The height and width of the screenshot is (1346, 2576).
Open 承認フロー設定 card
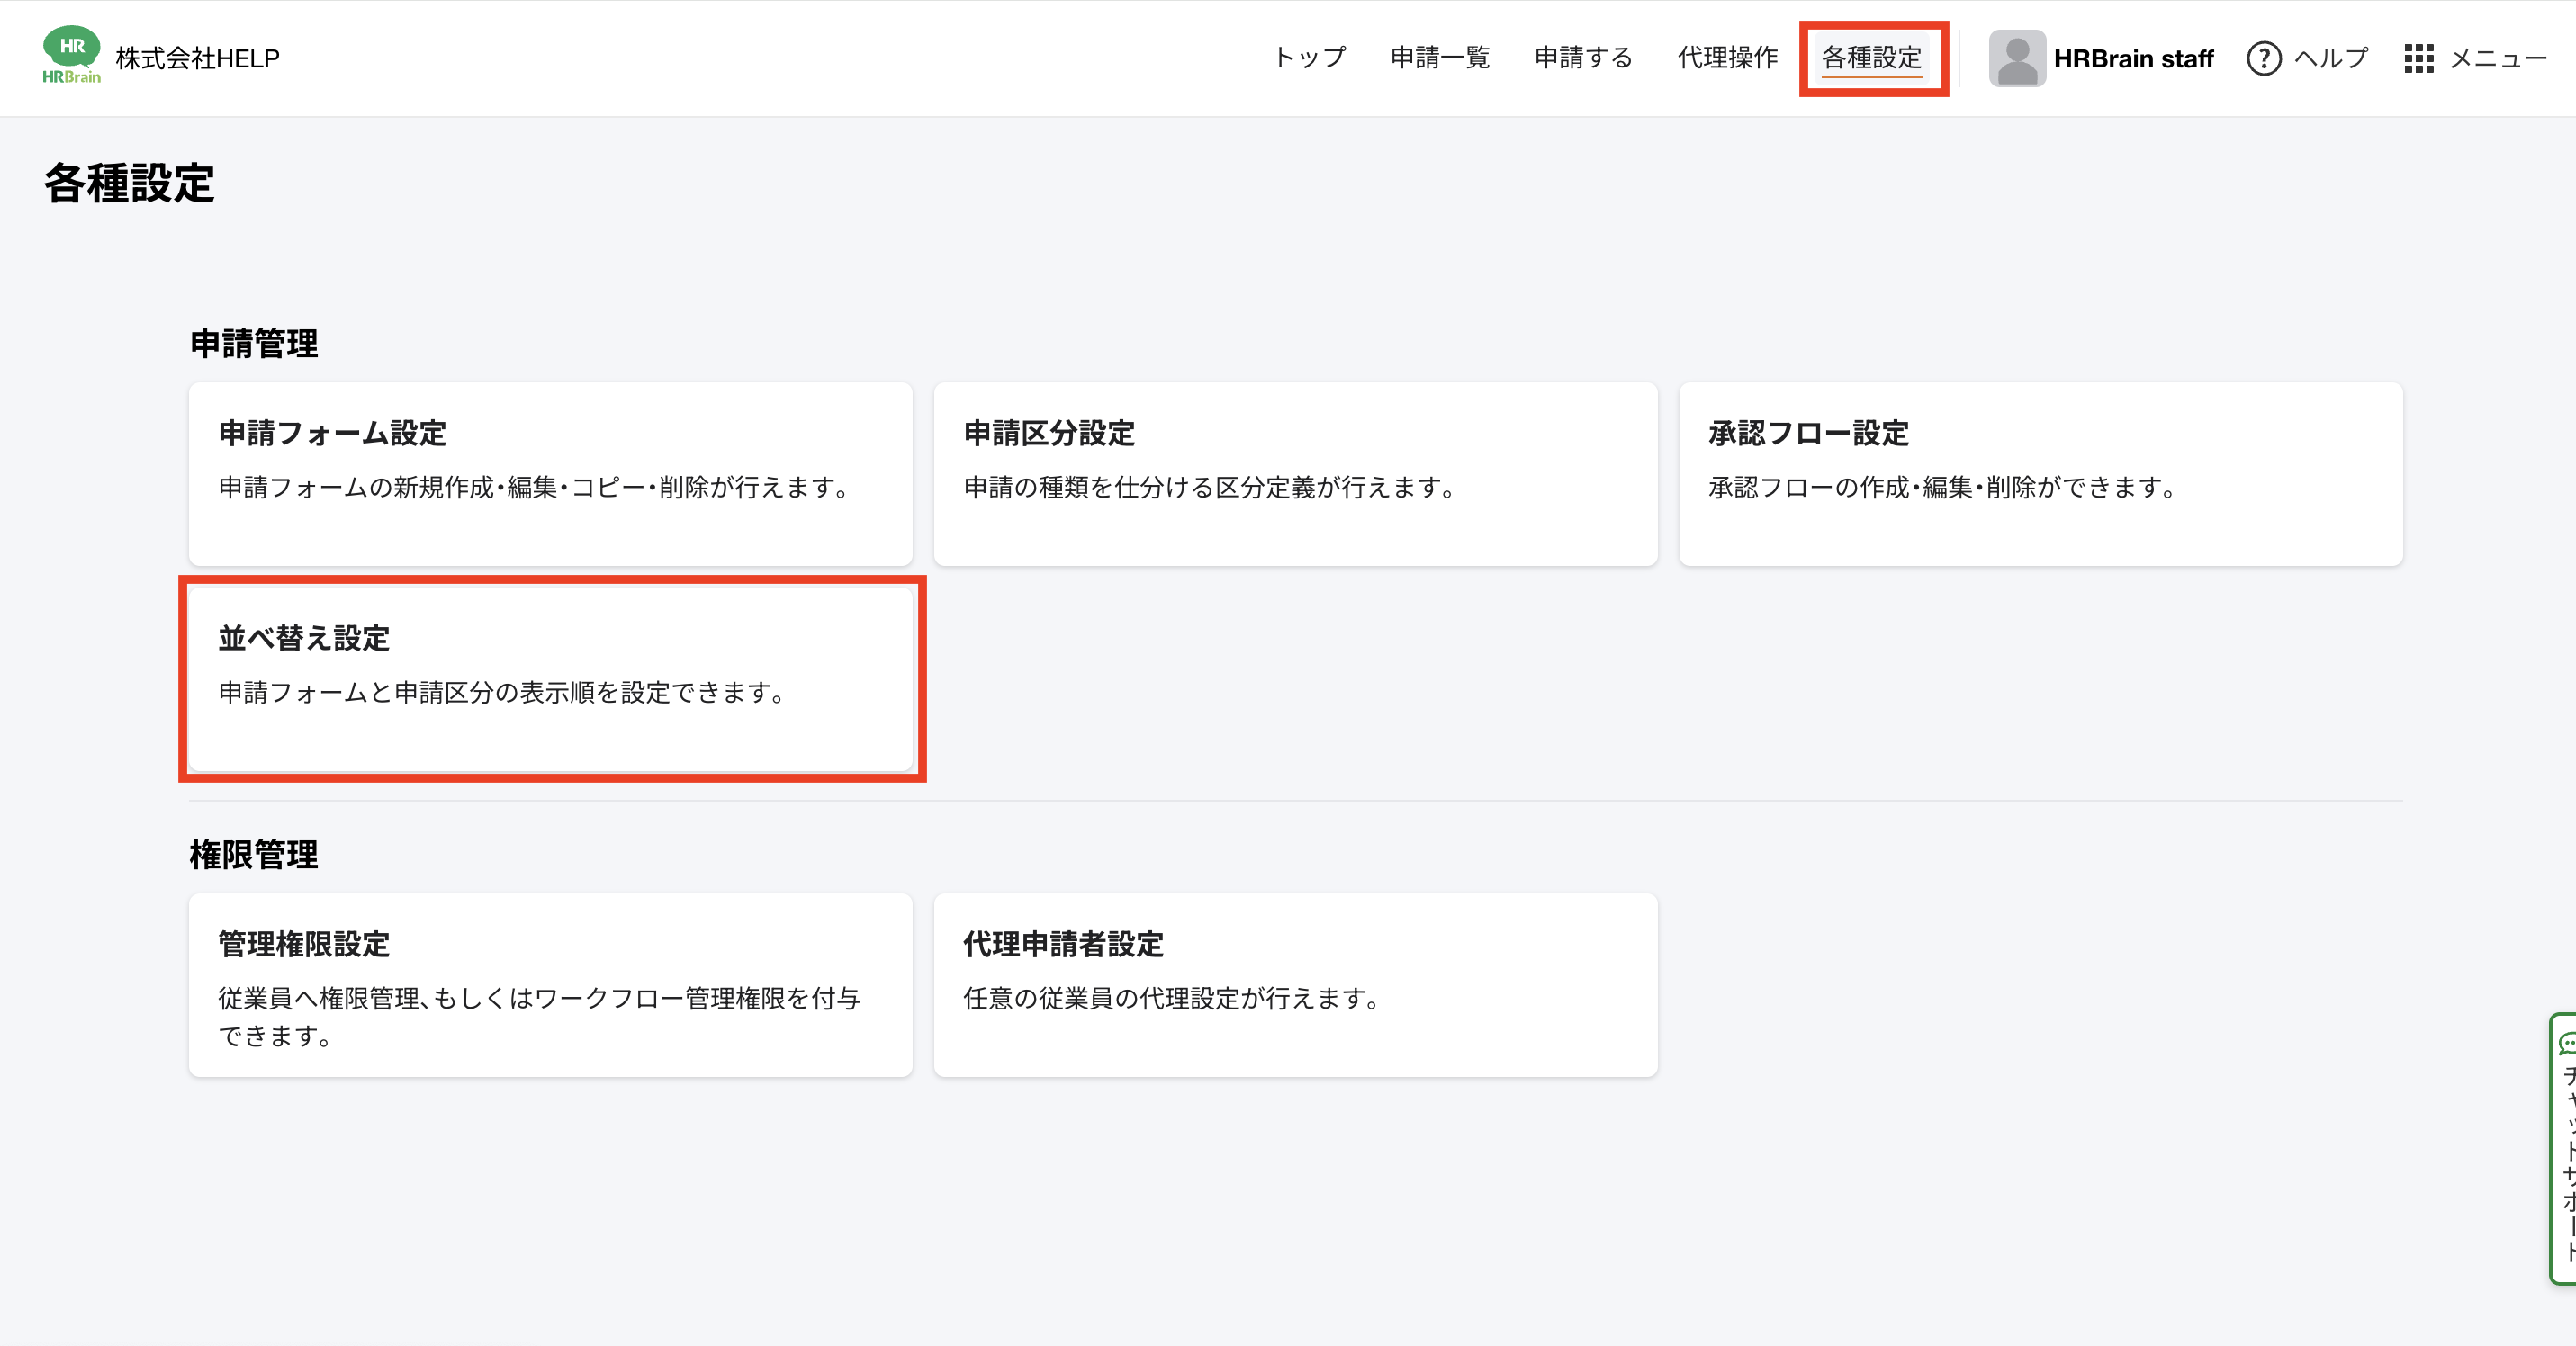point(2040,473)
